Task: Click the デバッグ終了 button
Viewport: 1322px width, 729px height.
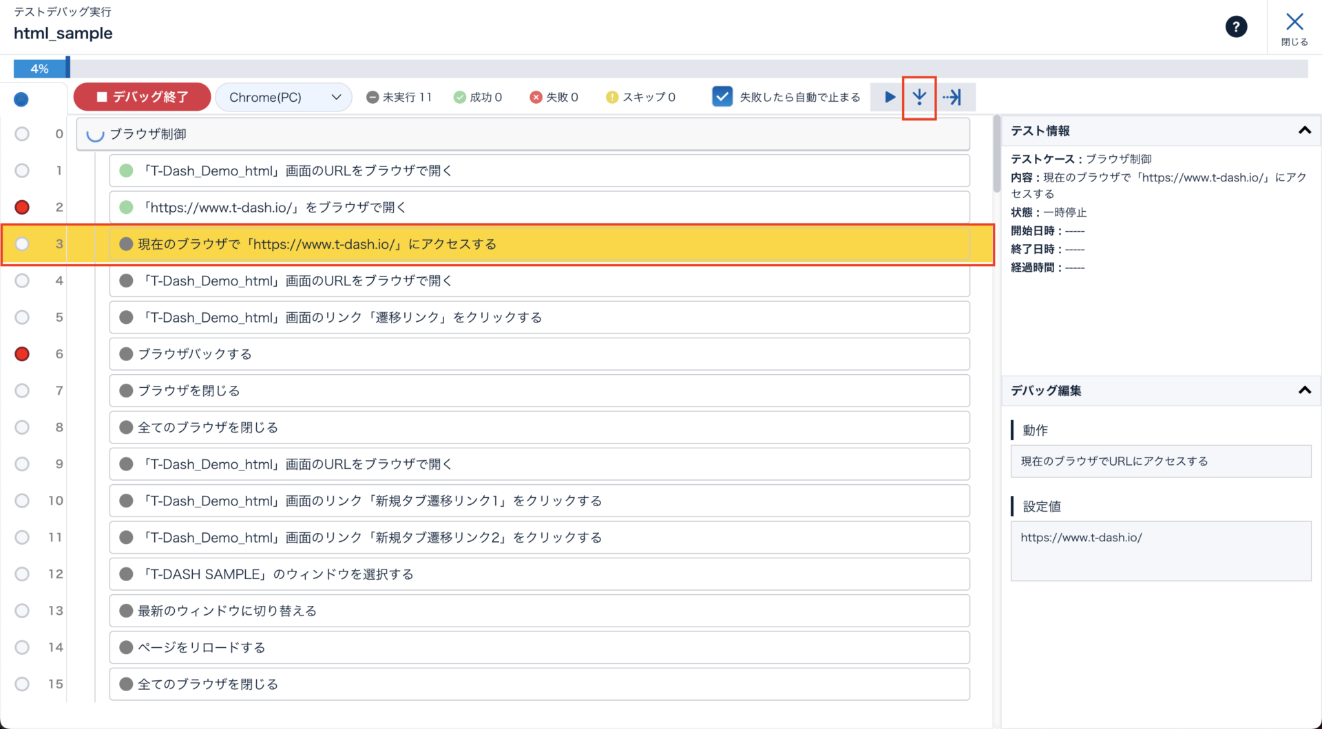Action: (143, 97)
